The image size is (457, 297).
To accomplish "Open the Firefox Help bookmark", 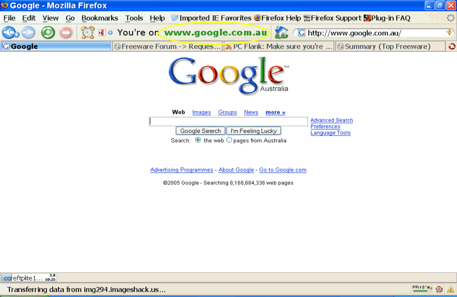I will pos(277,18).
